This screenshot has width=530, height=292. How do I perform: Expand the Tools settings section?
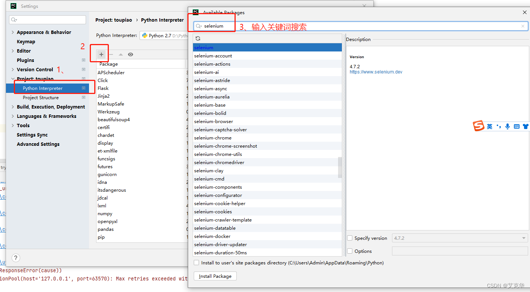(x=13, y=126)
